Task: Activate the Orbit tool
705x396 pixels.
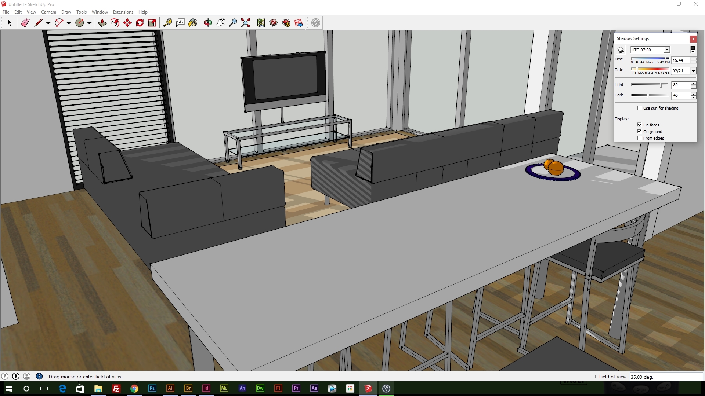Action: 208,23
